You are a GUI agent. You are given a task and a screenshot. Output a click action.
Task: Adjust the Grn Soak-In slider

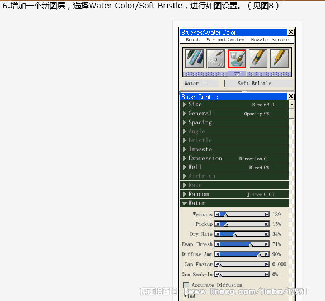tap(242, 275)
